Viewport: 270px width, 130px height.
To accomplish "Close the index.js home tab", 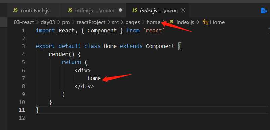I will coord(183,10).
